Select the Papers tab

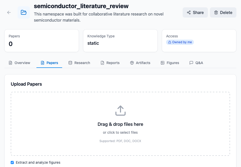coord(49,63)
